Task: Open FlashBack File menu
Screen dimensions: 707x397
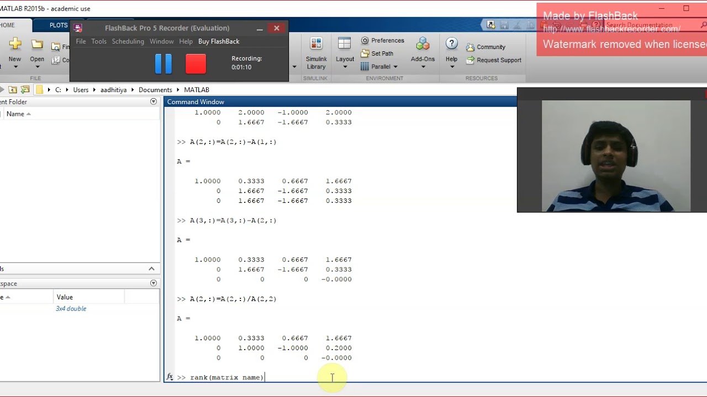Action: point(81,41)
